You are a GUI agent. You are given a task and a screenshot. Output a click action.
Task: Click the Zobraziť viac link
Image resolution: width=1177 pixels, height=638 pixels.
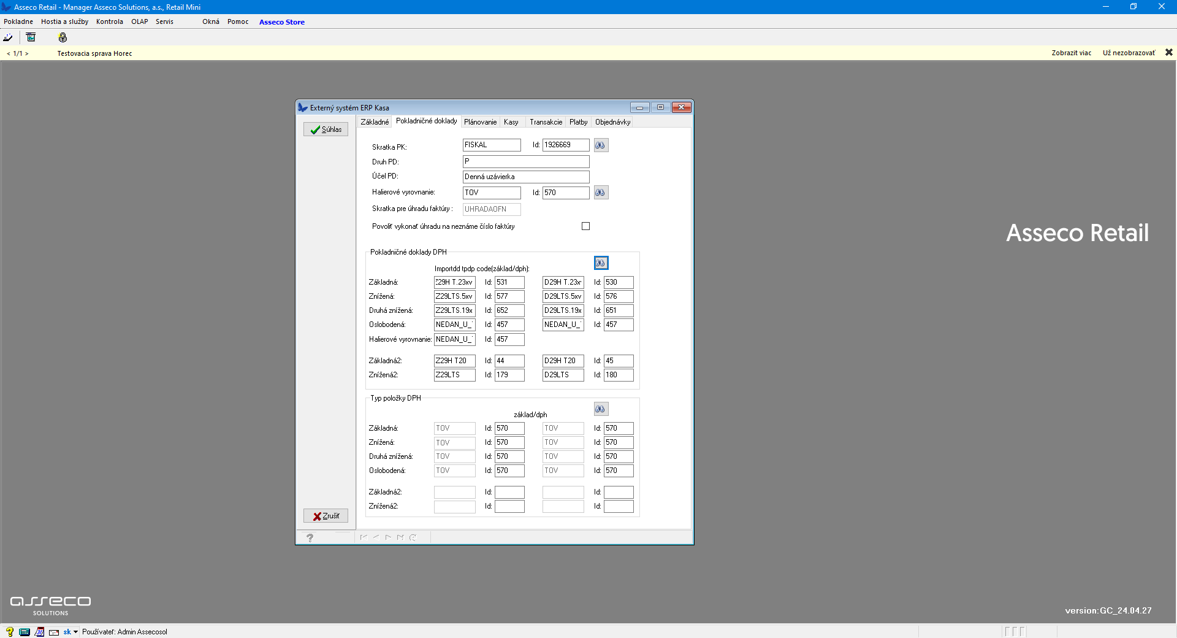click(x=1071, y=53)
